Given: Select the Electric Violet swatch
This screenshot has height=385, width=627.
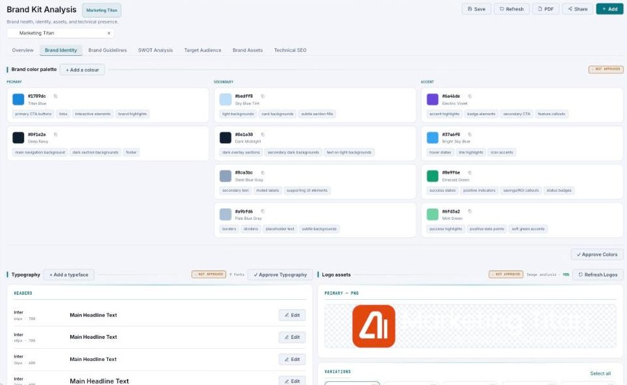Looking at the screenshot, I should 433,100.
